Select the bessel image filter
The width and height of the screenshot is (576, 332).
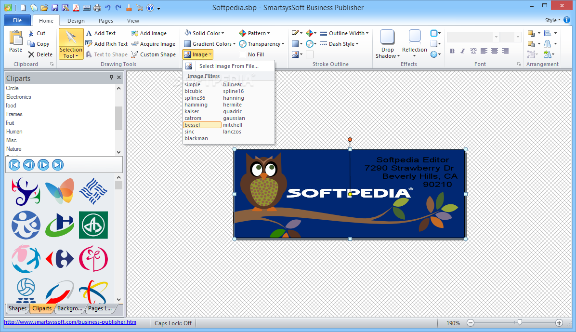click(x=202, y=125)
